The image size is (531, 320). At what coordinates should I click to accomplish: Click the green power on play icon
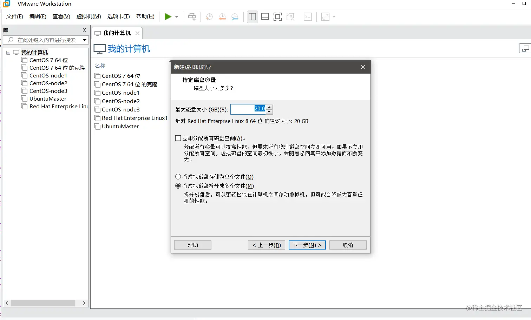pos(168,16)
